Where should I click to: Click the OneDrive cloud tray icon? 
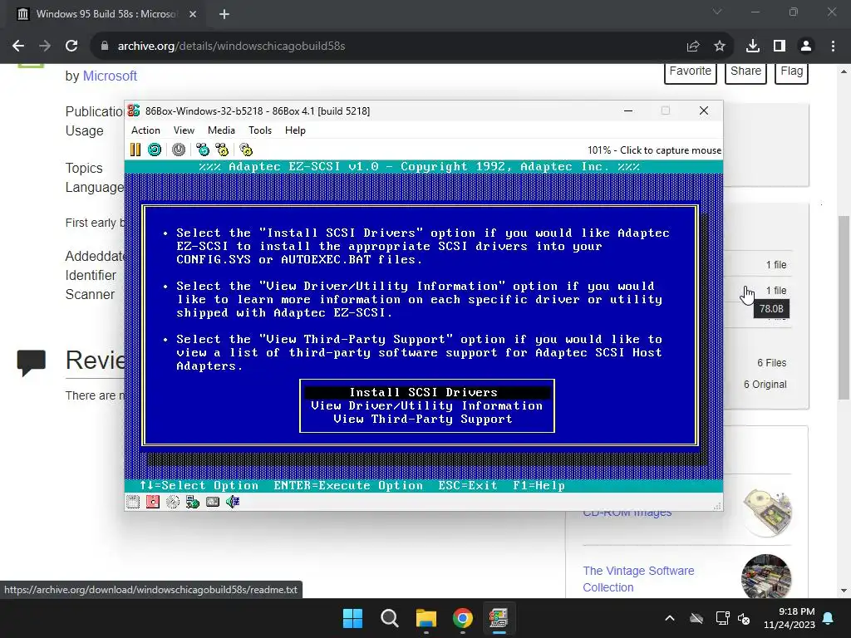[x=696, y=618]
